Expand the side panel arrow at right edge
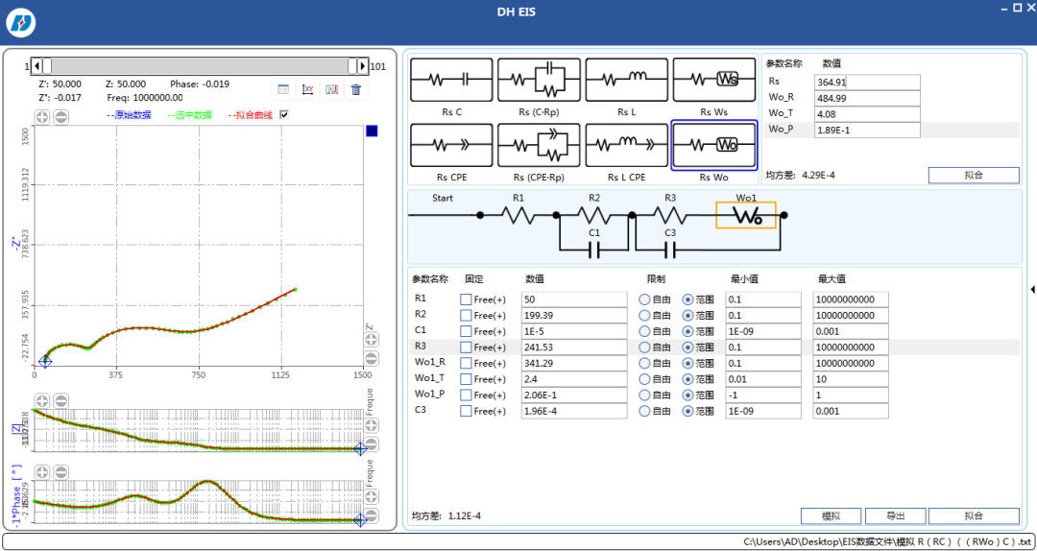Image resolution: width=1037 pixels, height=551 pixels. click(1033, 288)
